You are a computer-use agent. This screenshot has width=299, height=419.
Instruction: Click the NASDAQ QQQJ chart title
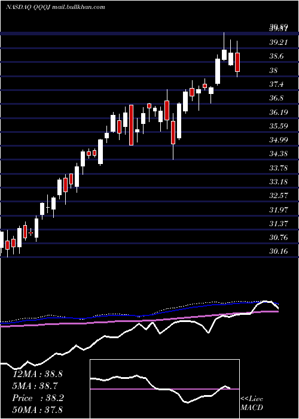(x=55, y=7)
